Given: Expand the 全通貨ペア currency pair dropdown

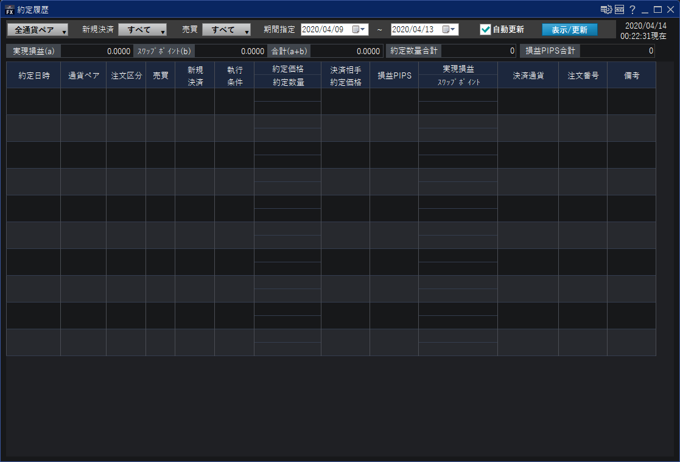Looking at the screenshot, I should point(38,29).
